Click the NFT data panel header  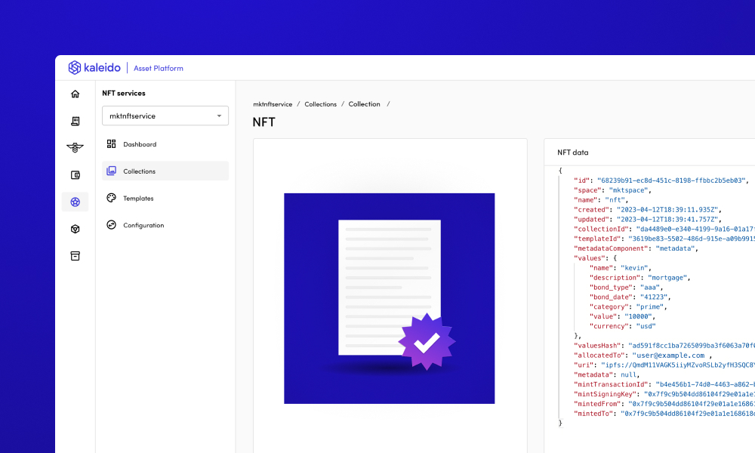coord(572,152)
